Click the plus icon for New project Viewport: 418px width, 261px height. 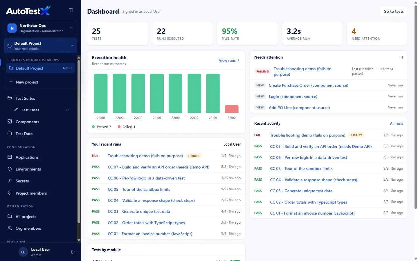click(x=11, y=82)
